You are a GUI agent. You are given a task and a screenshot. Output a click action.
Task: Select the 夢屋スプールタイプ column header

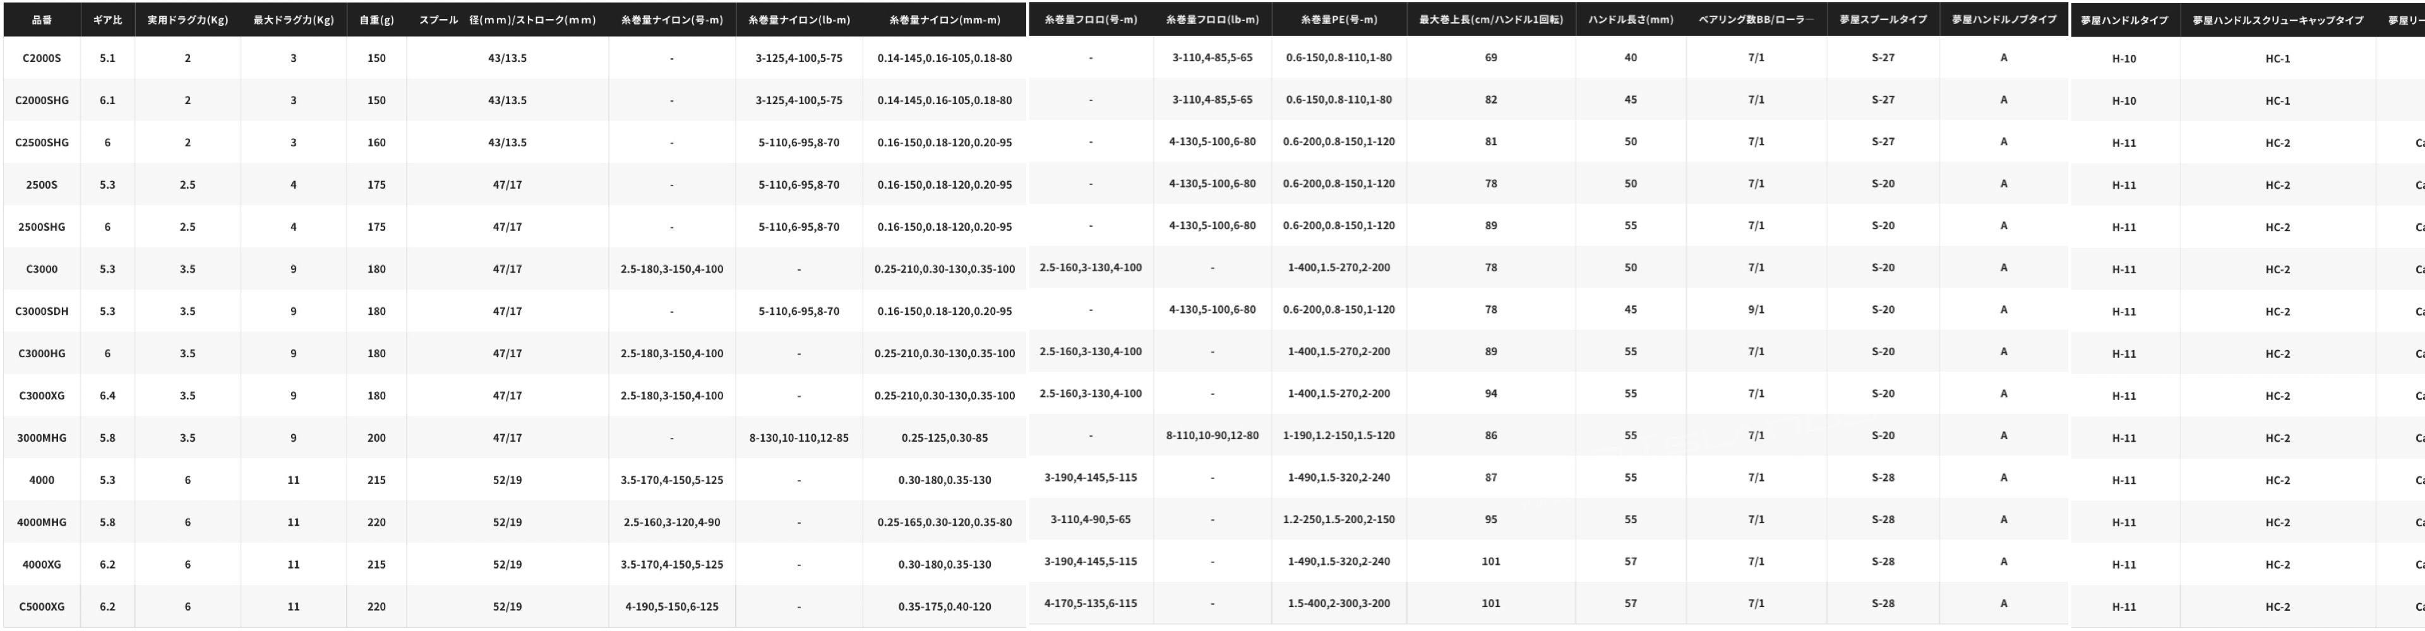[x=1883, y=20]
